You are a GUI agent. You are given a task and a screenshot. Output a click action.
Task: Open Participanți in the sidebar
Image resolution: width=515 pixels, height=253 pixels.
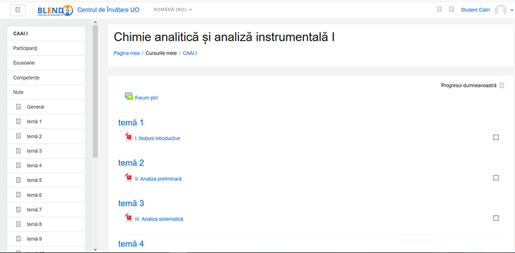(46, 48)
